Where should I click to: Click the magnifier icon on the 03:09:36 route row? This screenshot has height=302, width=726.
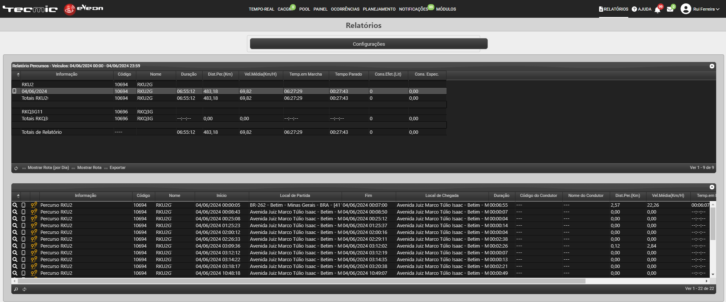(x=15, y=246)
